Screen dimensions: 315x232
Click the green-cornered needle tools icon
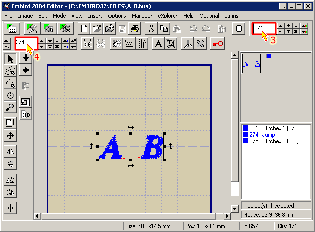point(33,28)
